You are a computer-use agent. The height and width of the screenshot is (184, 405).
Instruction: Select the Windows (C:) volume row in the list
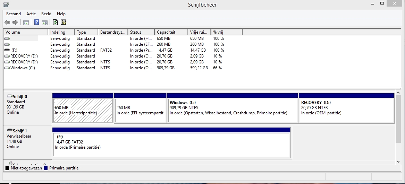click(x=23, y=68)
